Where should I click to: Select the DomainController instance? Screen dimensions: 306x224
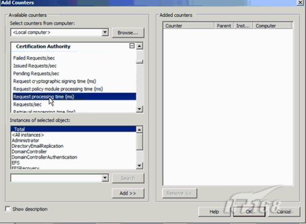click(29, 151)
